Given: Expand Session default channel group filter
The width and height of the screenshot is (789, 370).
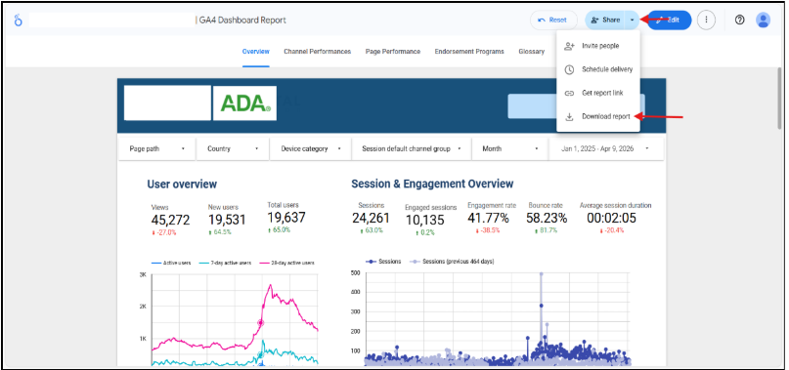Looking at the screenshot, I should [412, 148].
